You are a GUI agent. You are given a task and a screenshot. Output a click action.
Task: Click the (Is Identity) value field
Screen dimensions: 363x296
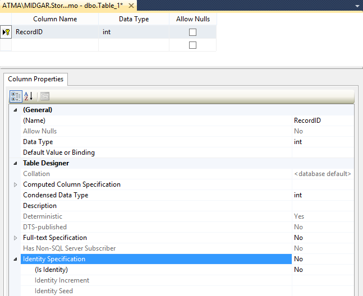(323, 270)
